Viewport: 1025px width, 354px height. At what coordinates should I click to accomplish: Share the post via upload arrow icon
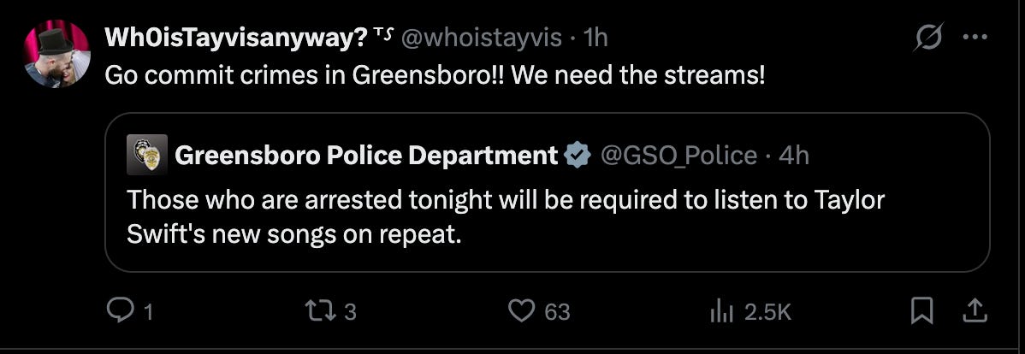[x=975, y=311]
